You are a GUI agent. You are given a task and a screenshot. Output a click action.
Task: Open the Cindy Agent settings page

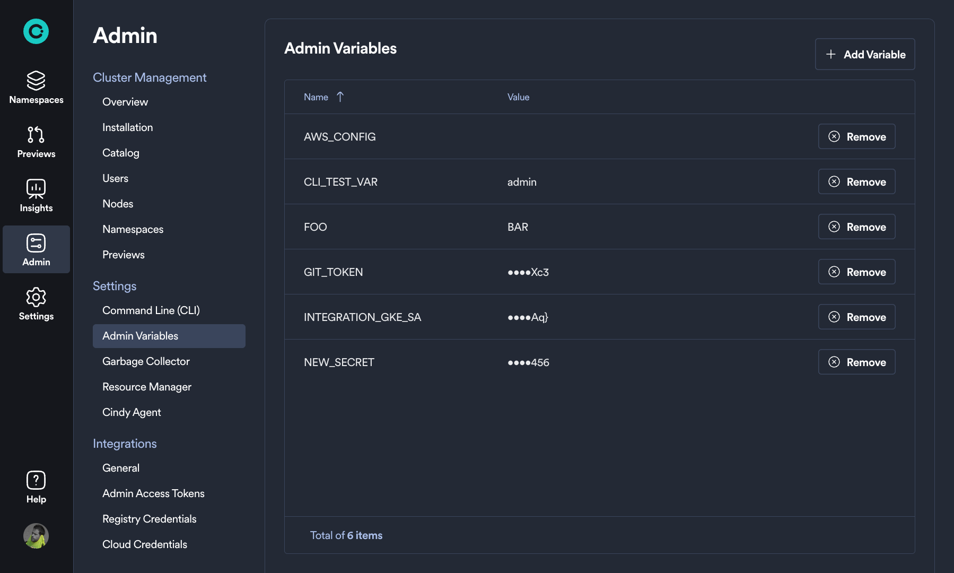pos(132,412)
